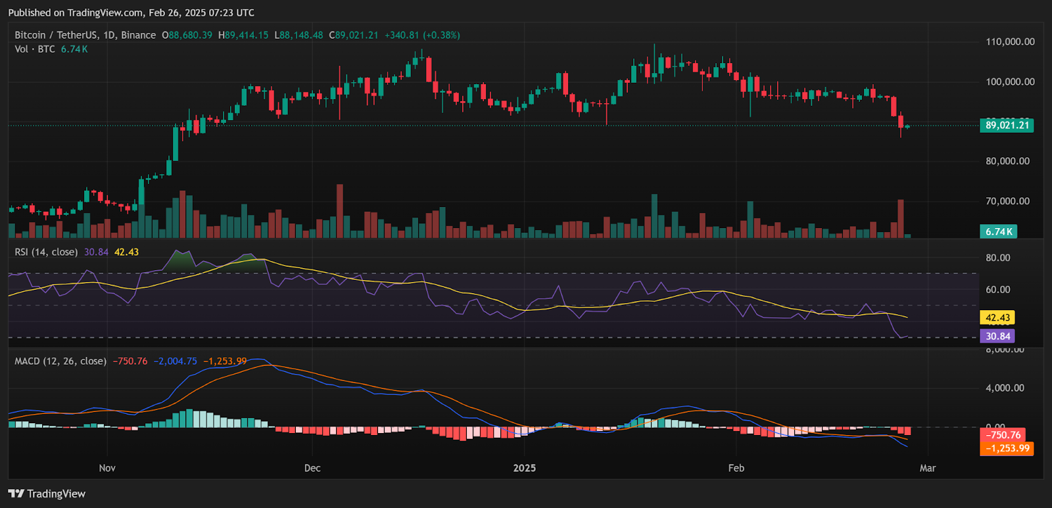The image size is (1052, 508).
Task: Click the volume value 6.74K in legend
Action: [74, 49]
